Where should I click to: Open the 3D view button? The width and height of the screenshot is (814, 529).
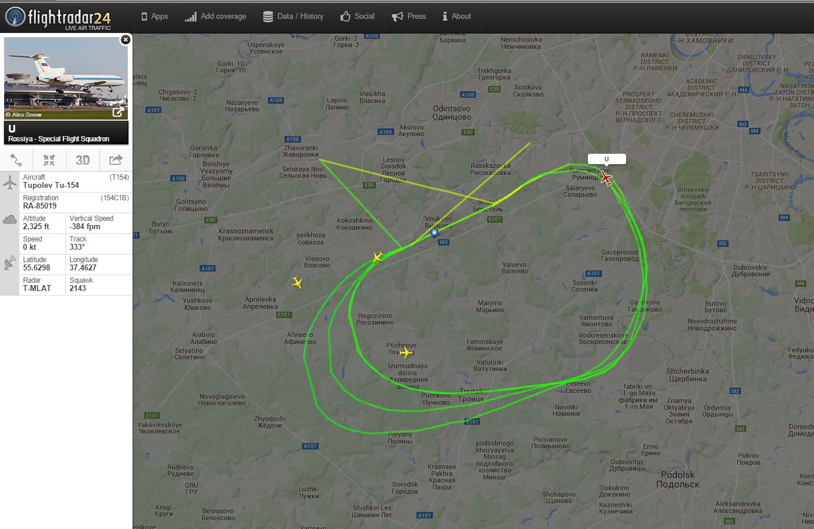tap(82, 160)
